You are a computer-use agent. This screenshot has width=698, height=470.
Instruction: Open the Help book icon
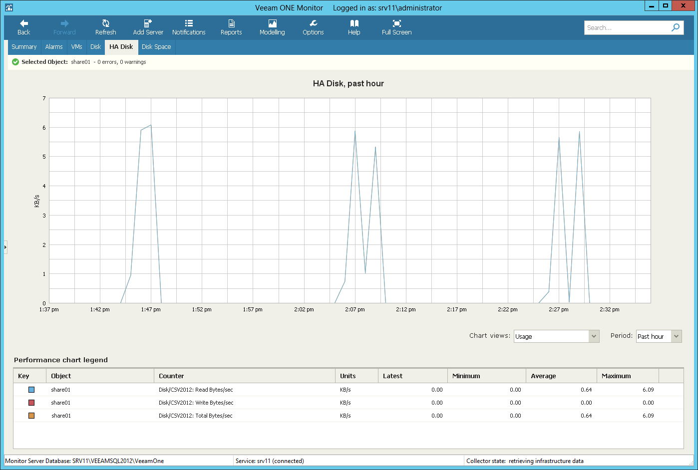tap(354, 27)
